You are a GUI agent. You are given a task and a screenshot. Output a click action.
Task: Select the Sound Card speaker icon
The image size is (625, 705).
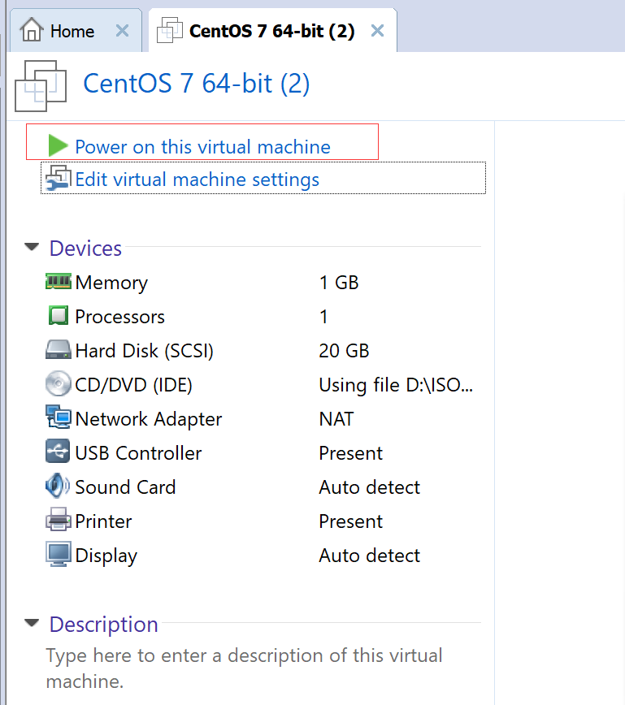(x=59, y=487)
